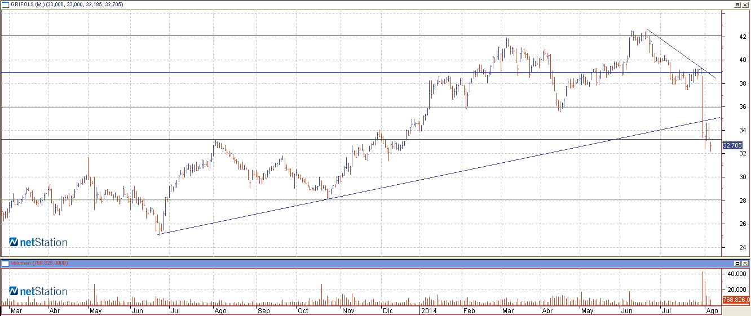751x316 pixels.
Task: Click the Dic month label on time axis
Action: tap(387, 310)
